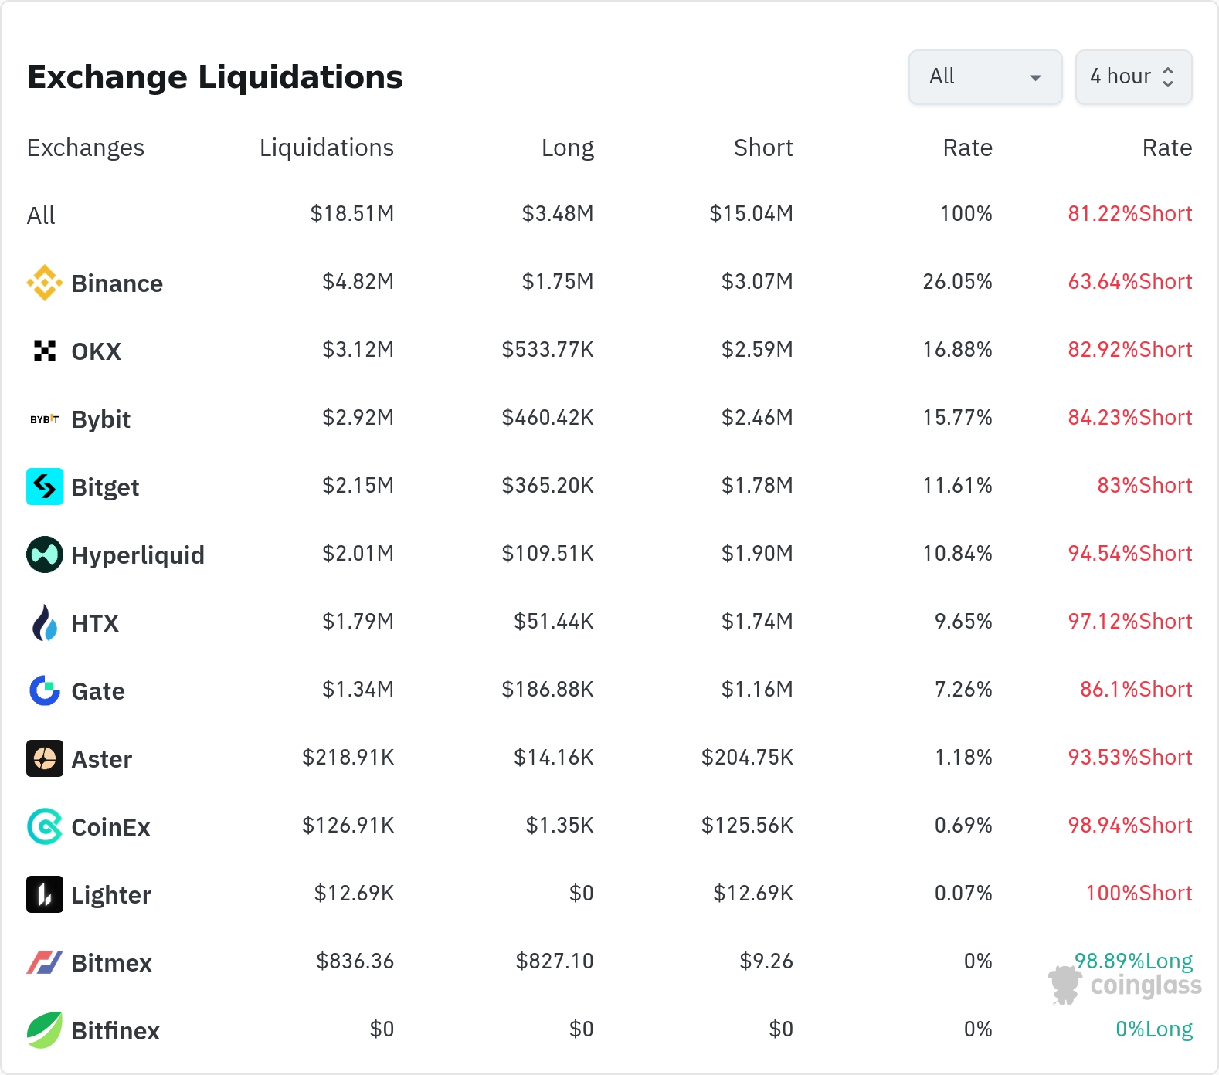Click the HTX flame logo icon

coord(45,622)
